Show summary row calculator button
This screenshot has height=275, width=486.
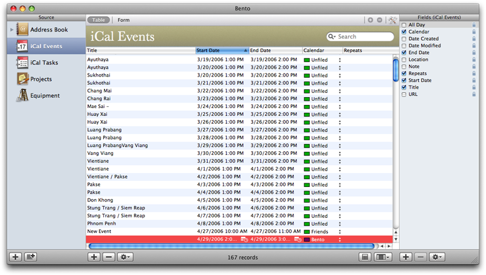coord(365,257)
